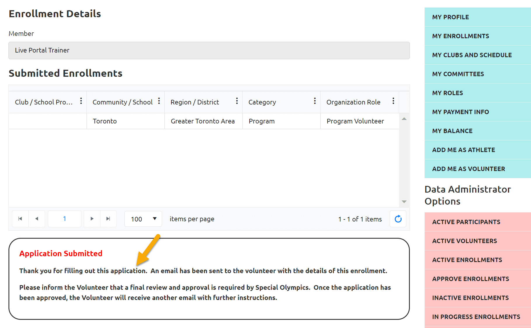Click the Program category cell
This screenshot has width=531, height=328.
(281, 121)
